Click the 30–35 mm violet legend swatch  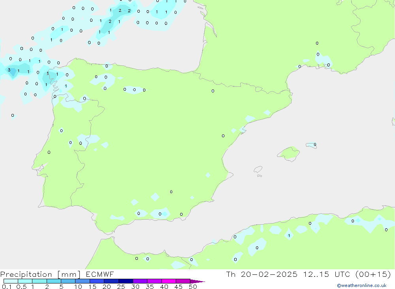140,281
